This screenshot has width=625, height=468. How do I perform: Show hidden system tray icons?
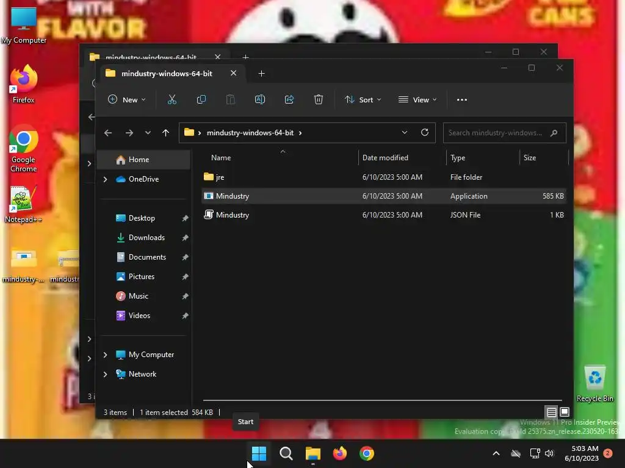tap(496, 453)
